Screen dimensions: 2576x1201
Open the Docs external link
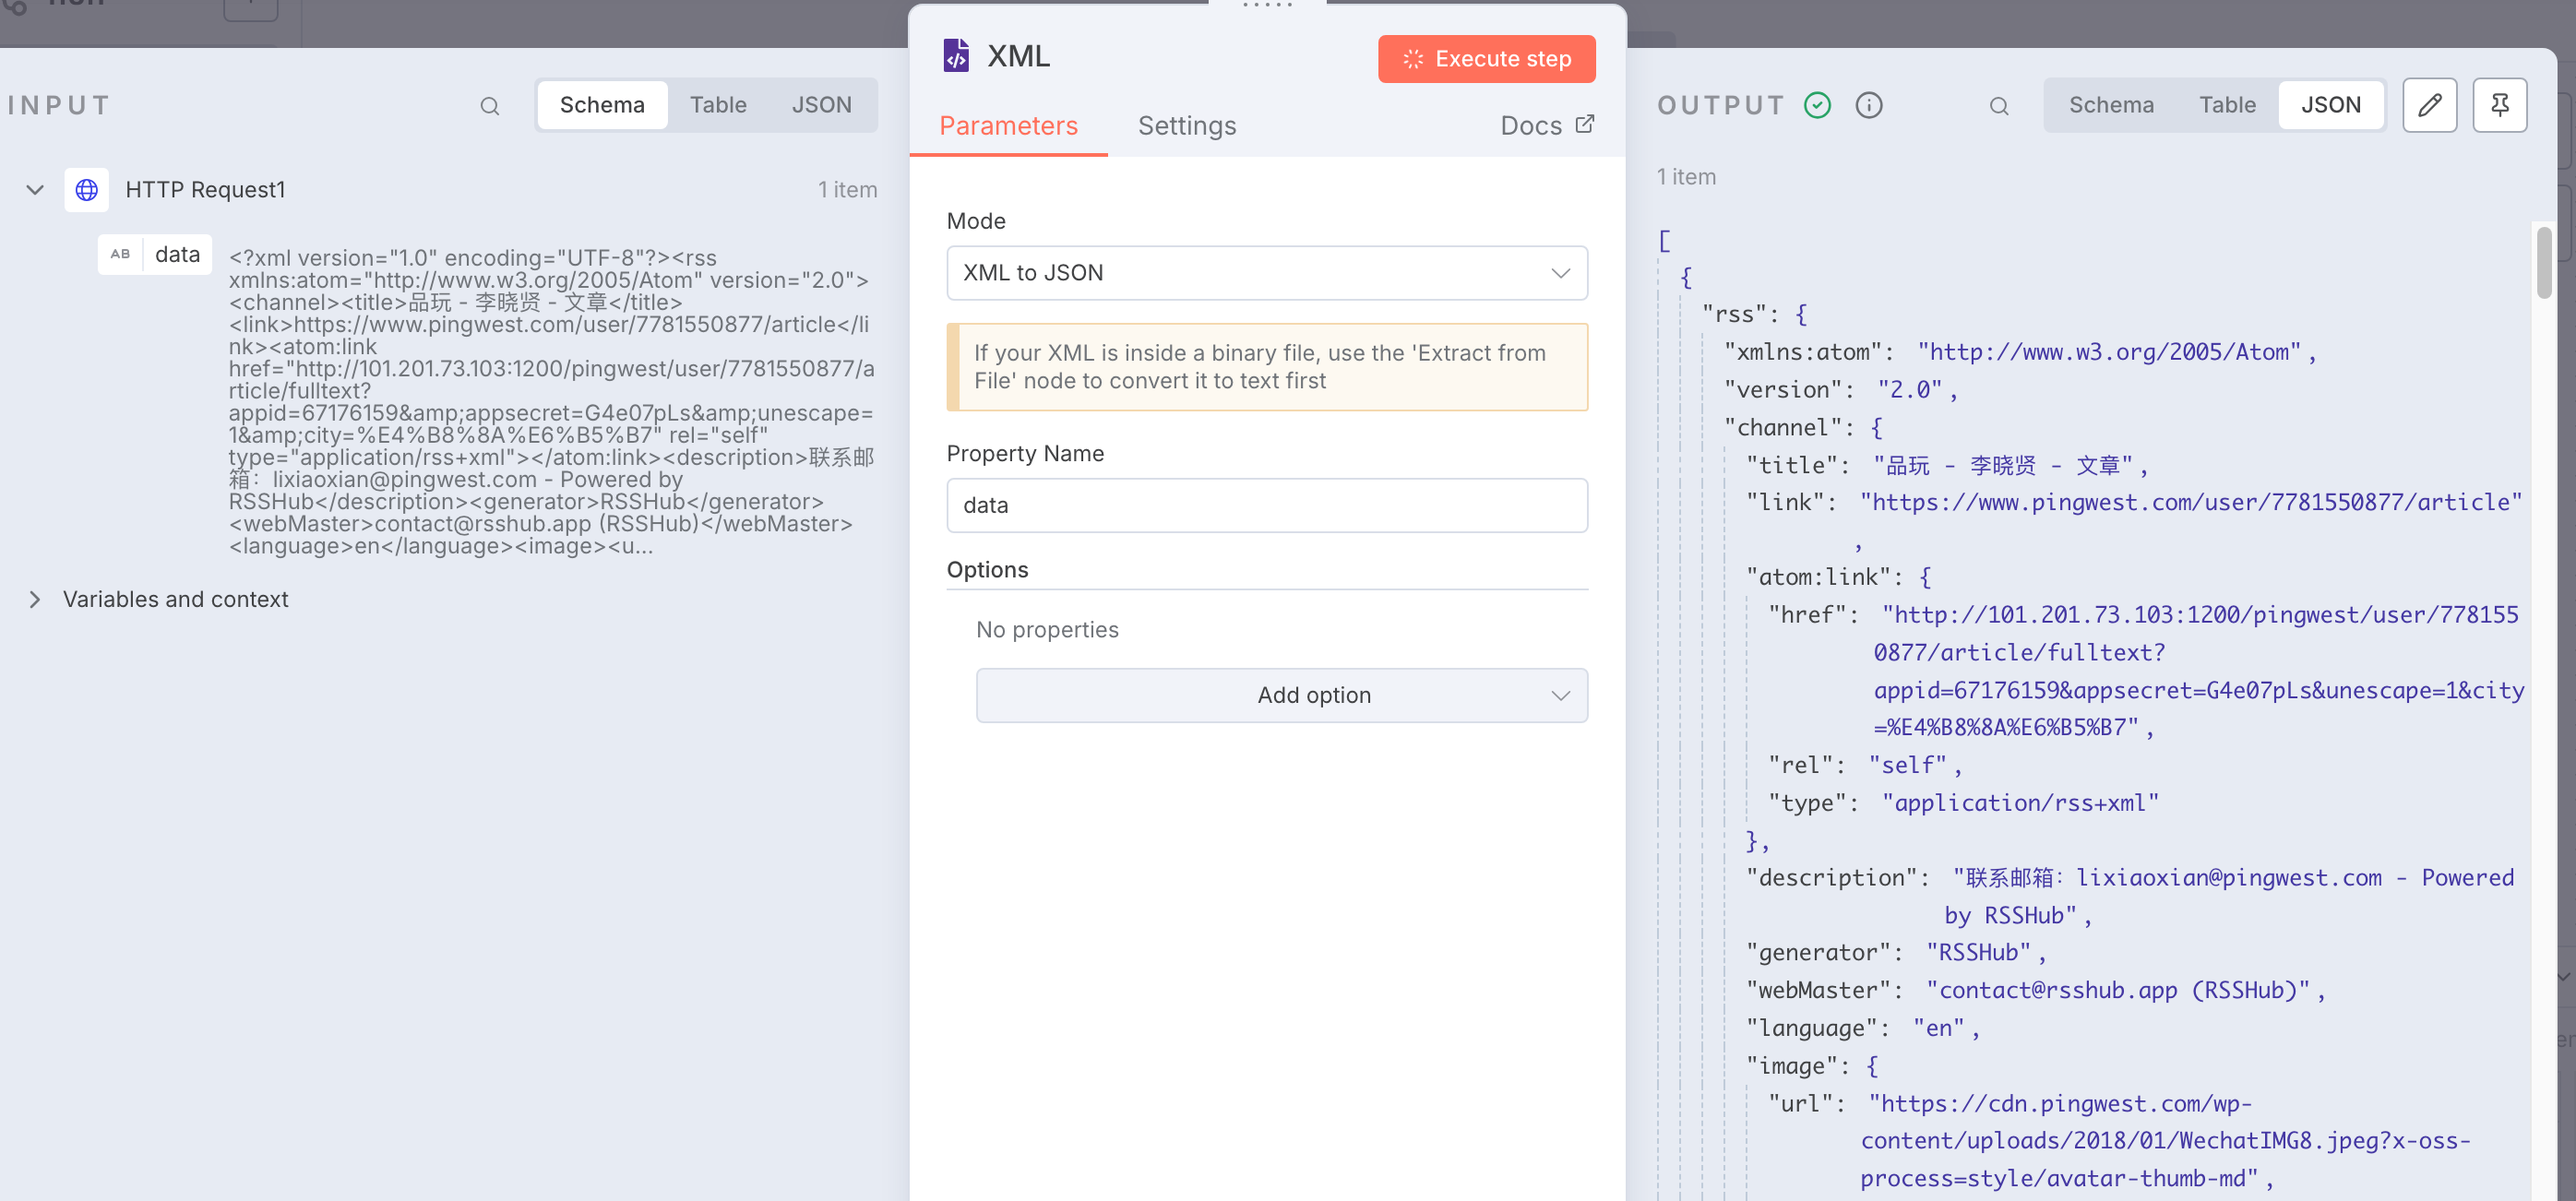click(1546, 126)
